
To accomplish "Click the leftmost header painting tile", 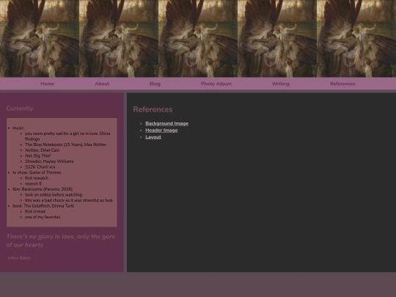I will coord(40,38).
